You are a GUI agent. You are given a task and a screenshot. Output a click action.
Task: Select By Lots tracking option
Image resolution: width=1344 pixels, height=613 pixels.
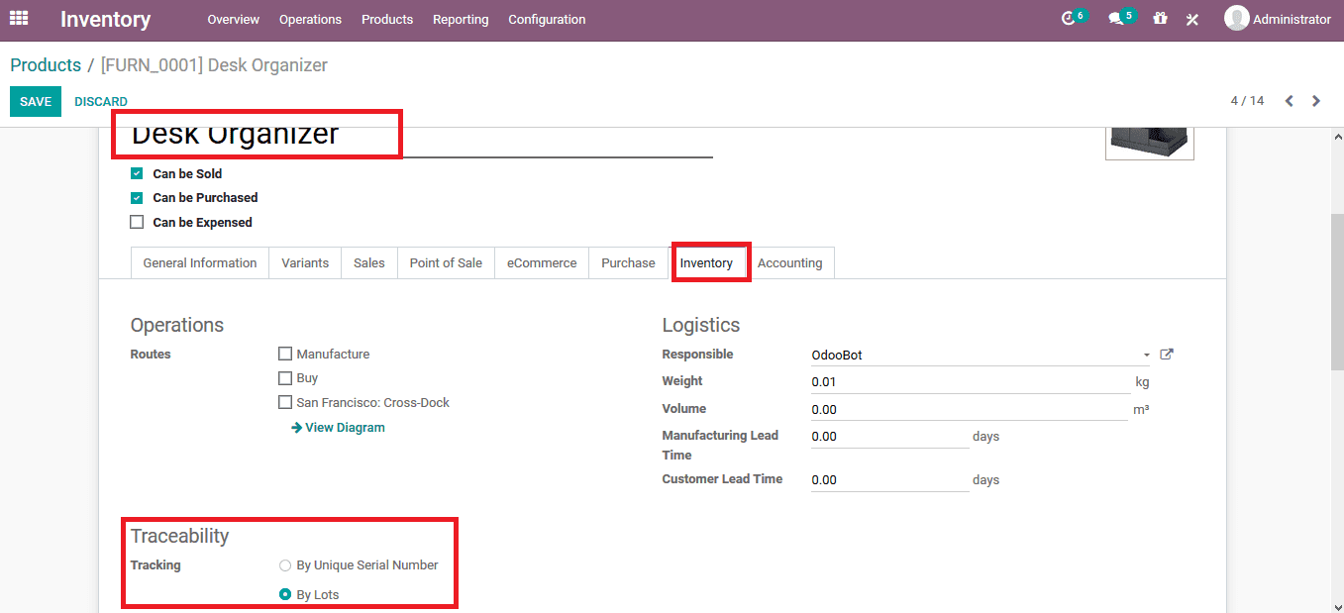pos(285,595)
